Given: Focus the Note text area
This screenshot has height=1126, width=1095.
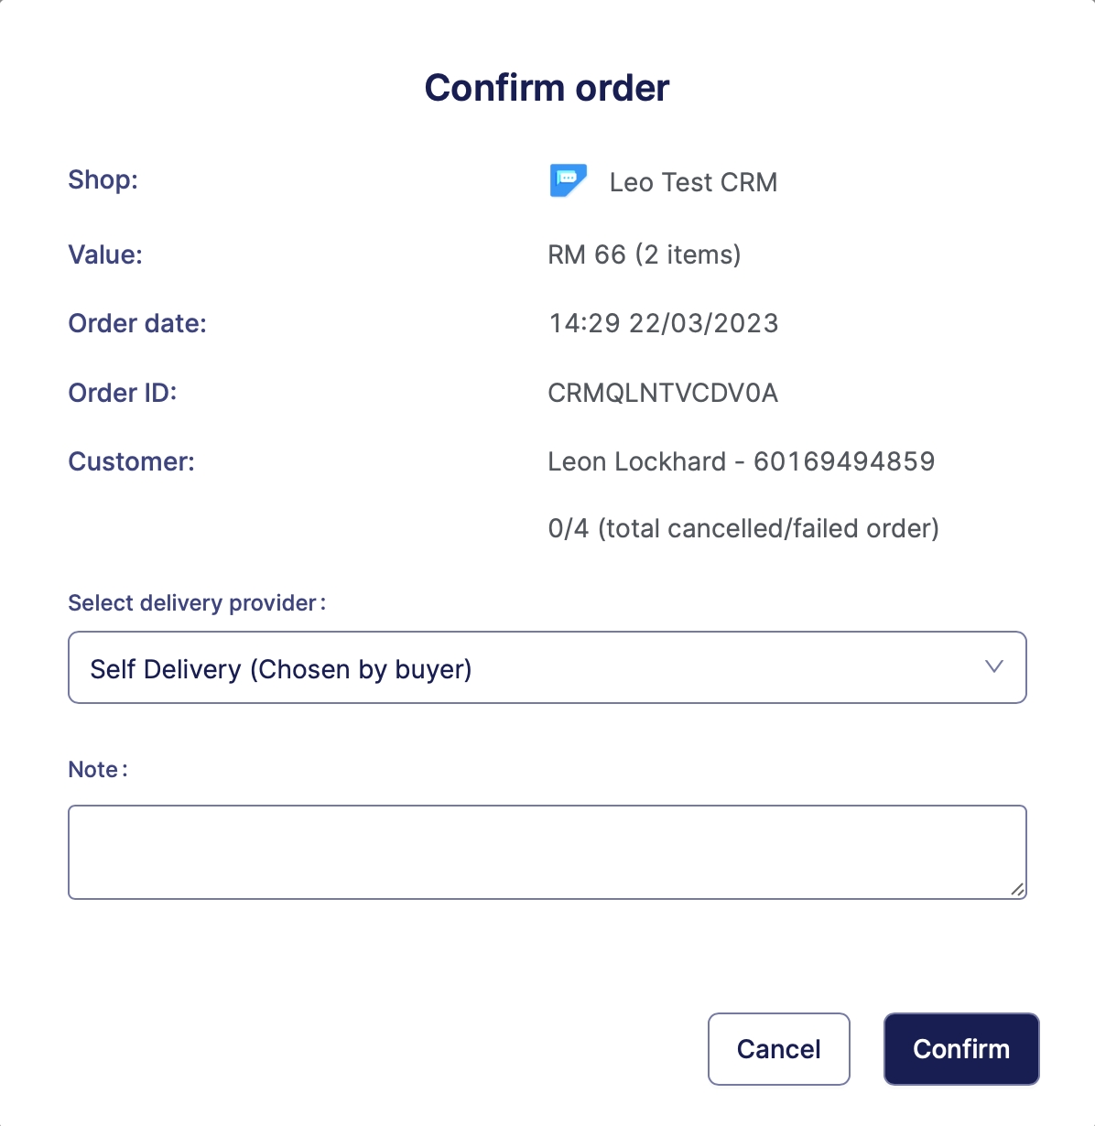Looking at the screenshot, I should (x=547, y=851).
